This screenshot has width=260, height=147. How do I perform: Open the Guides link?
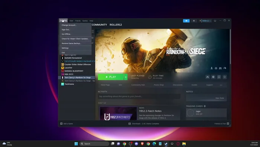[x=194, y=85]
